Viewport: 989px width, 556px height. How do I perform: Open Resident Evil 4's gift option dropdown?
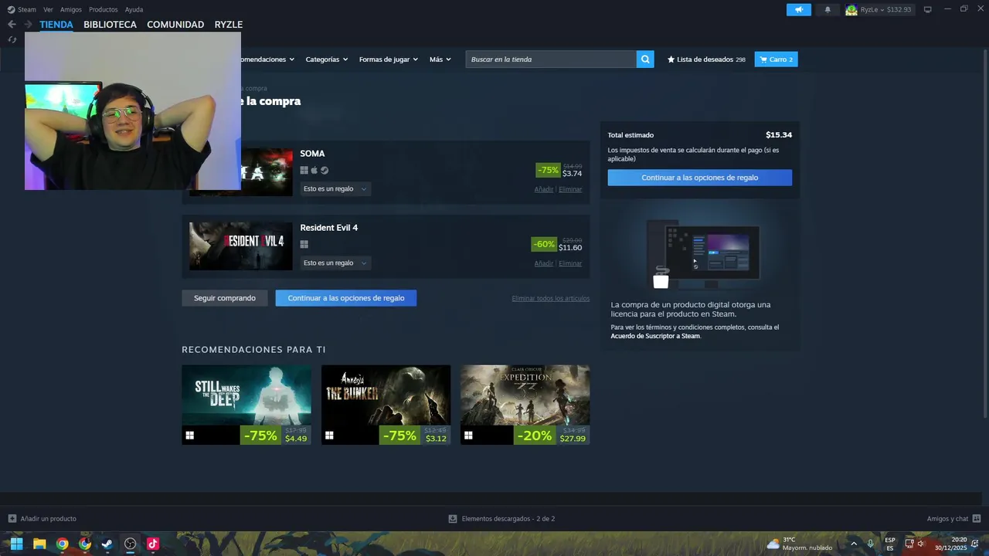335,263
